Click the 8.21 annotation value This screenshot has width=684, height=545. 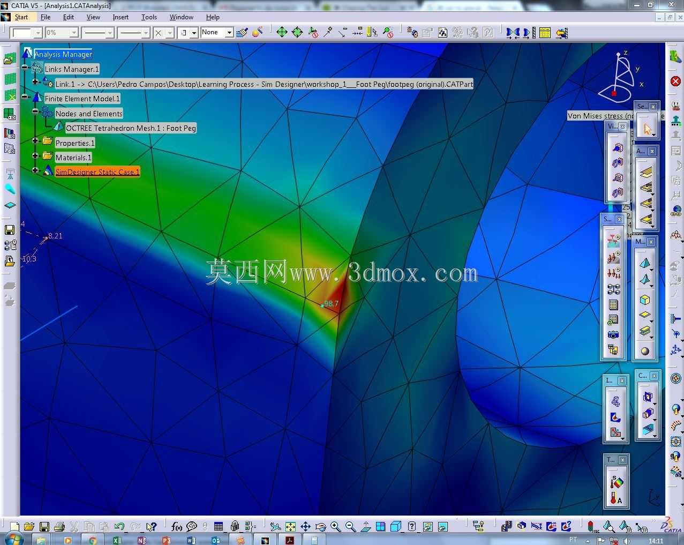point(55,236)
